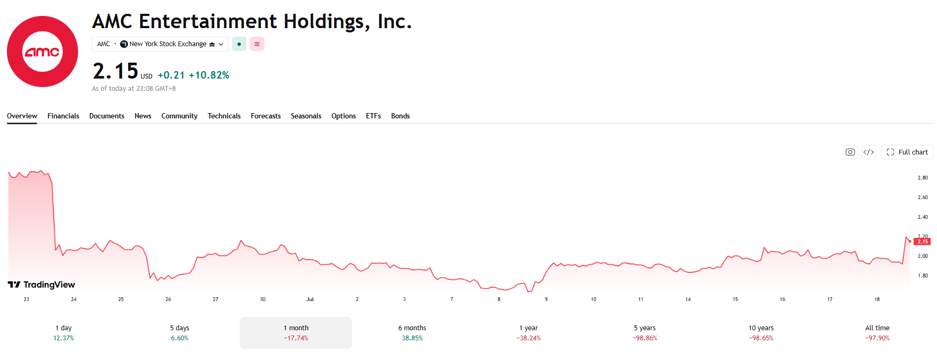Select the 1 year range

point(529,333)
